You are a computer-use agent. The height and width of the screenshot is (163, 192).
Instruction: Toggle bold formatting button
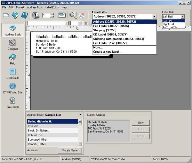tap(86, 23)
